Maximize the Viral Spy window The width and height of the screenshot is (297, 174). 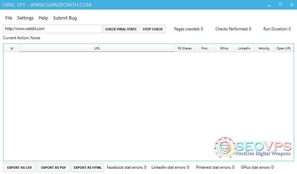(280, 5)
